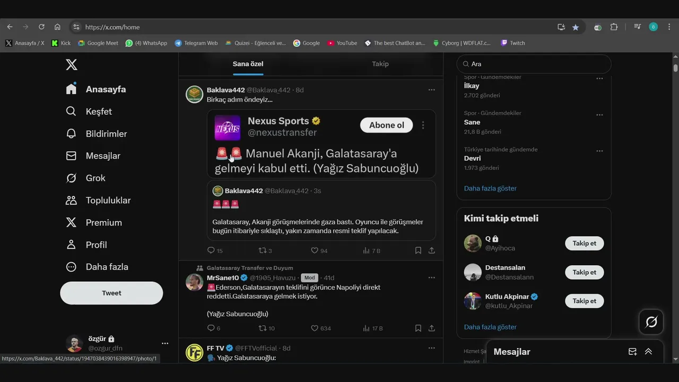Screen dimensions: 679x382
Task: Open more options on MrSane10 post
Action: click(x=431, y=277)
